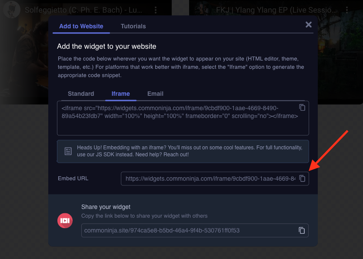Select the Add to Website tab
Screen dimensions: 363x259
[81, 26]
